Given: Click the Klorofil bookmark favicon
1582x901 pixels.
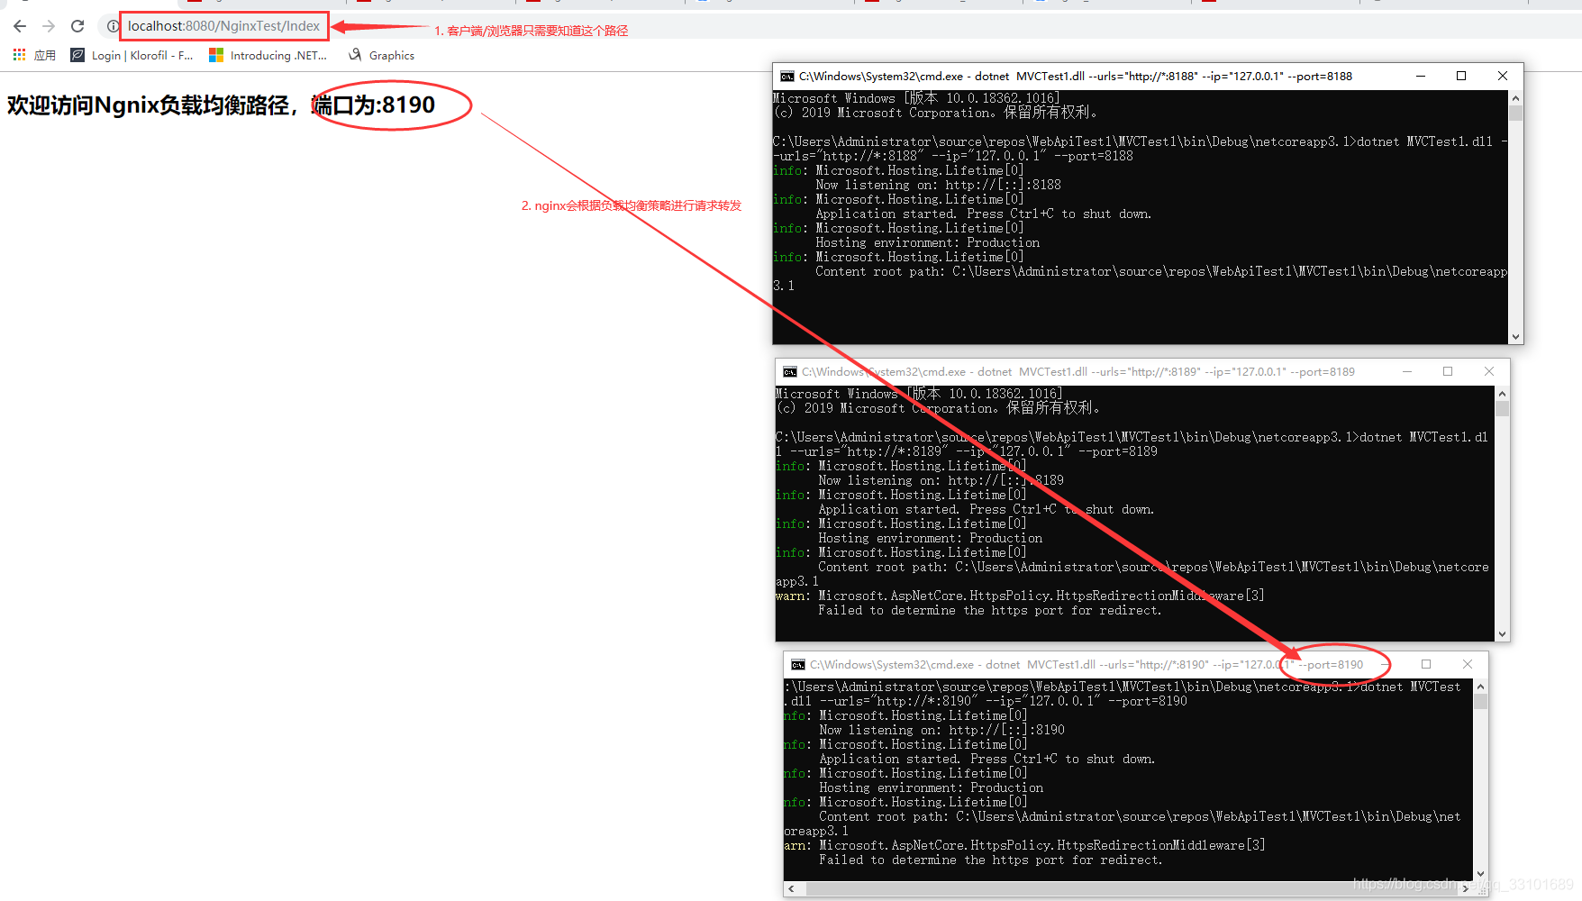Looking at the screenshot, I should (77, 55).
